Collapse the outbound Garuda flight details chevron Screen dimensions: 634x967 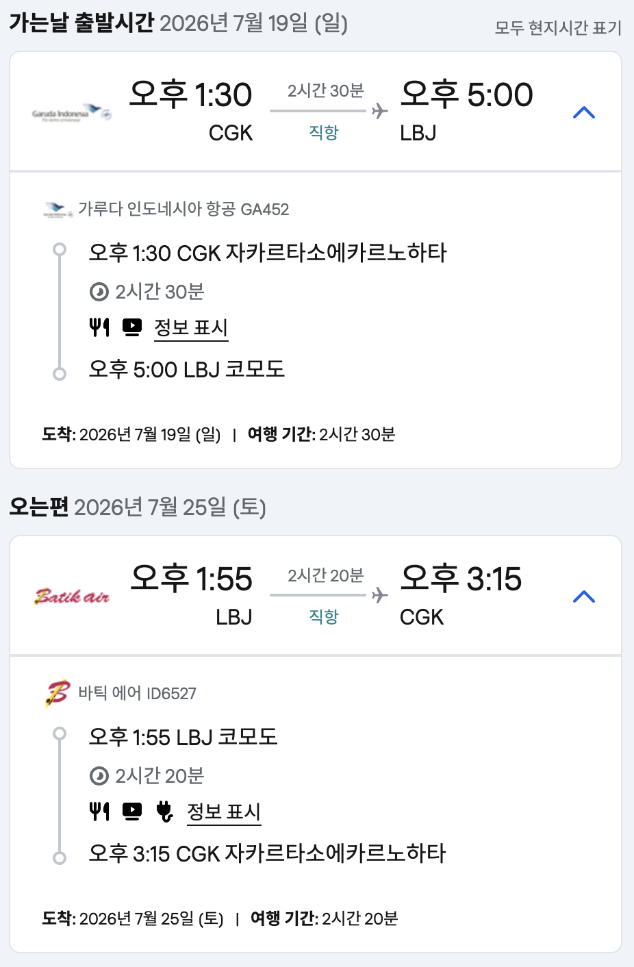[583, 113]
